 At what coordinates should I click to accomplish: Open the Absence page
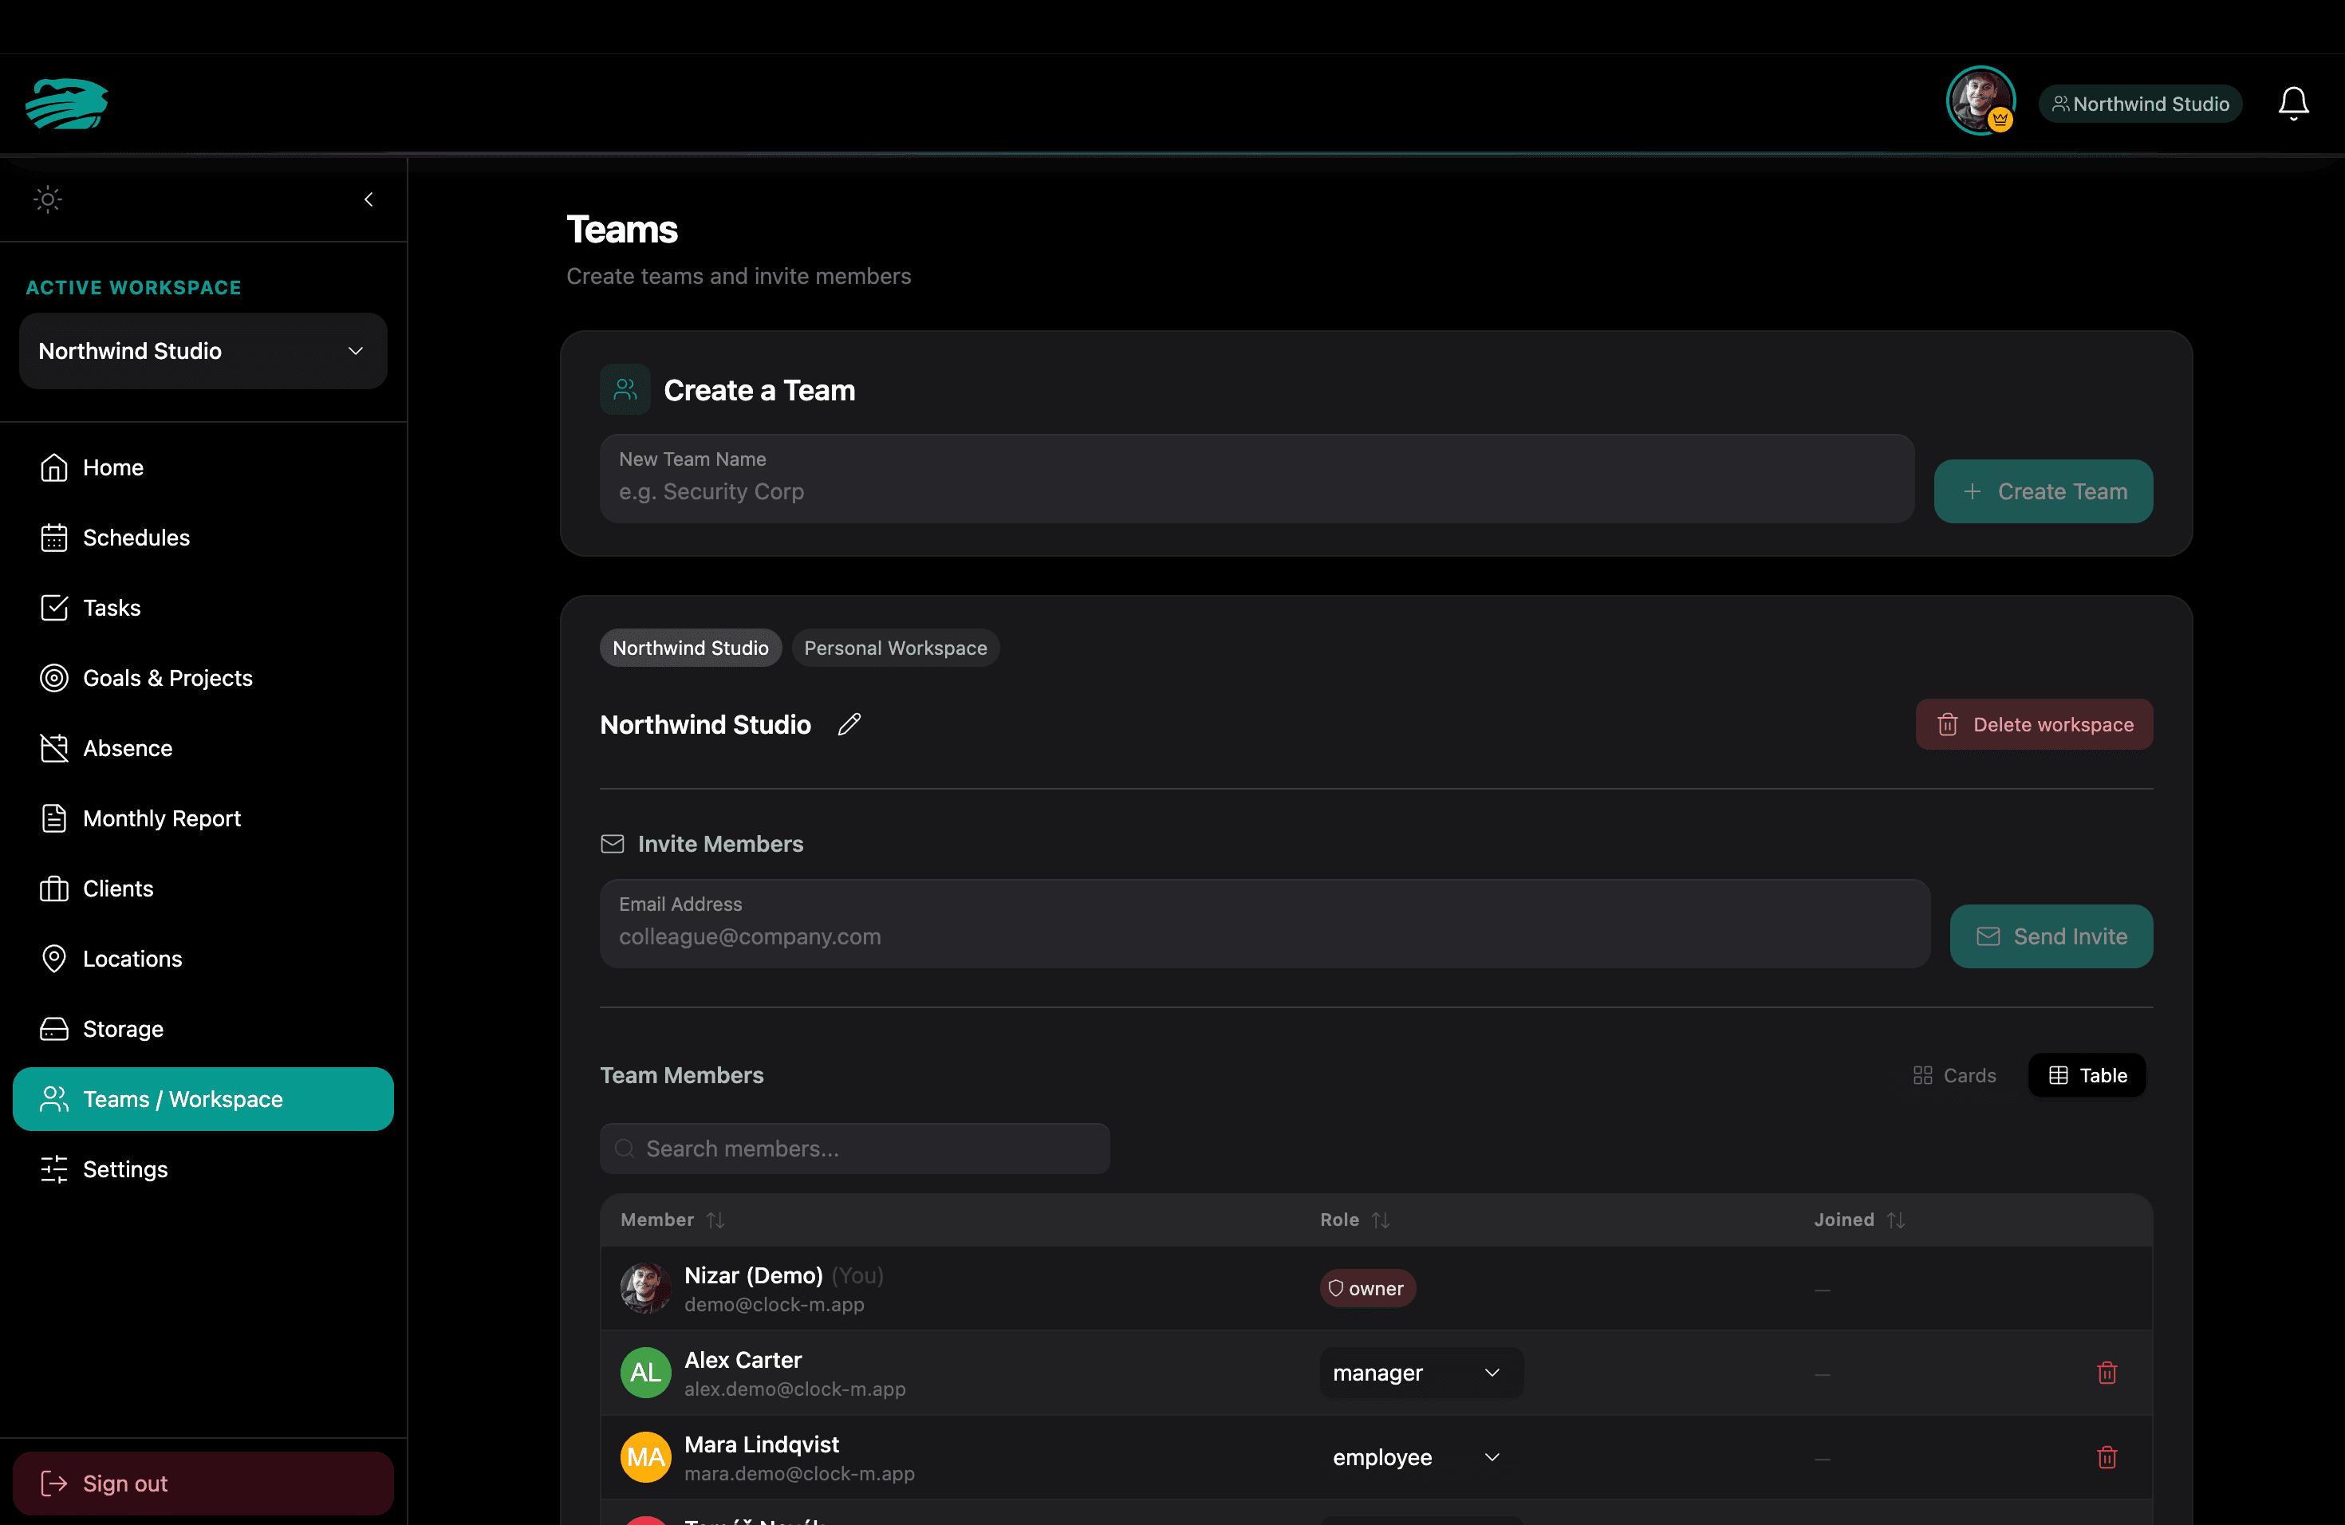click(203, 747)
